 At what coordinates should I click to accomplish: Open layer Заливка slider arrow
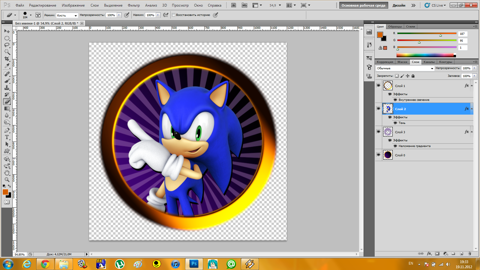point(475,76)
